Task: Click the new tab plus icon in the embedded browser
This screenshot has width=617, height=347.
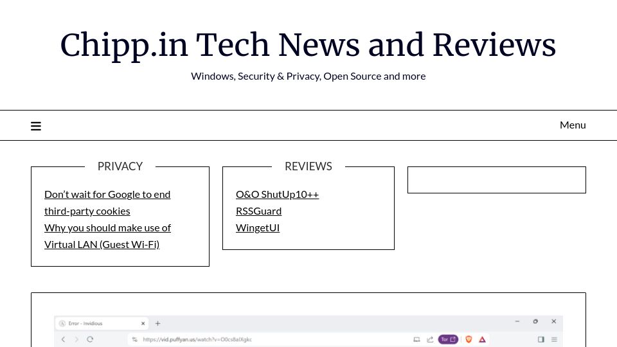Action: coord(158,323)
